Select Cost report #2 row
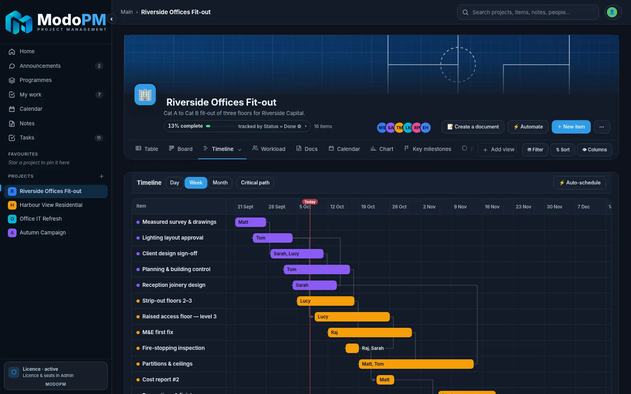The height and width of the screenshot is (394, 631). pyautogui.click(x=179, y=380)
